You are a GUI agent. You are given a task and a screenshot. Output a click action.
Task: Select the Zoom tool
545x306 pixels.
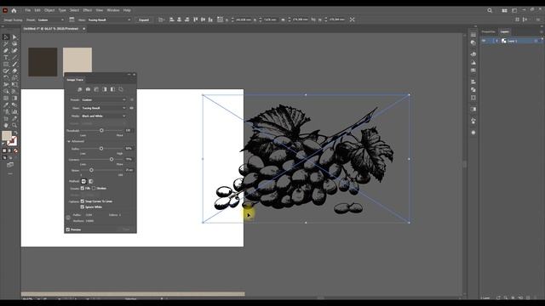point(14,125)
